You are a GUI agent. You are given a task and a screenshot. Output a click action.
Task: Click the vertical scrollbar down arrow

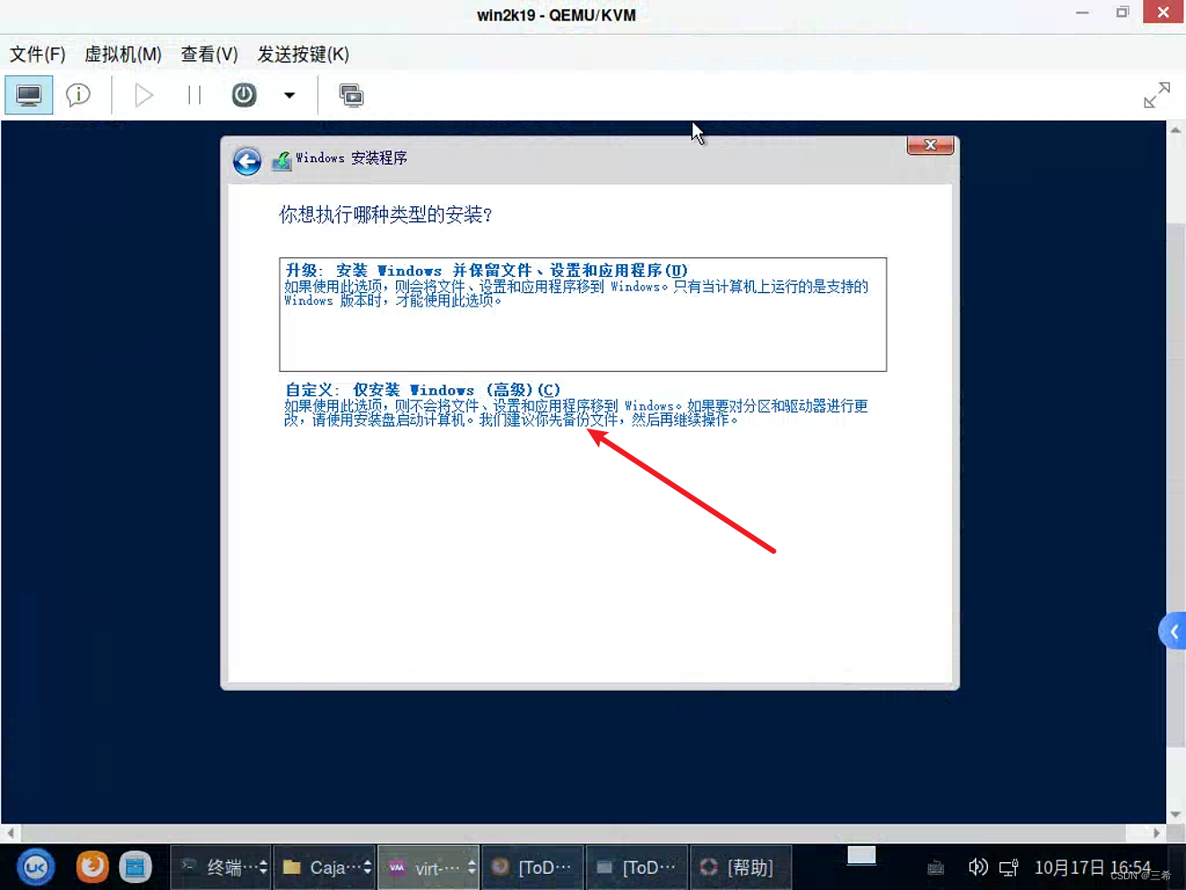[x=1175, y=815]
